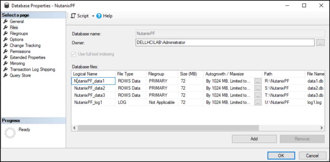This screenshot has width=330, height=162.
Task: Open the Extended Properties page
Action: [28, 57]
